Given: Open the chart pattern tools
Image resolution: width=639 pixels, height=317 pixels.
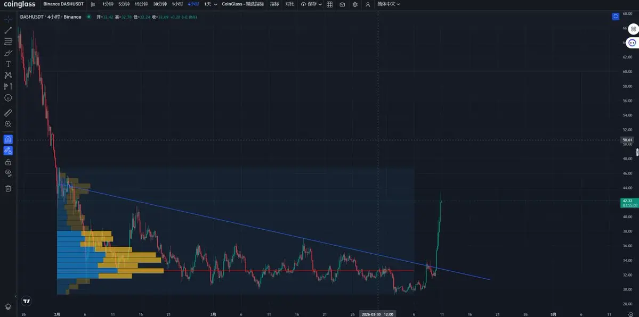Looking at the screenshot, I should 8,76.
